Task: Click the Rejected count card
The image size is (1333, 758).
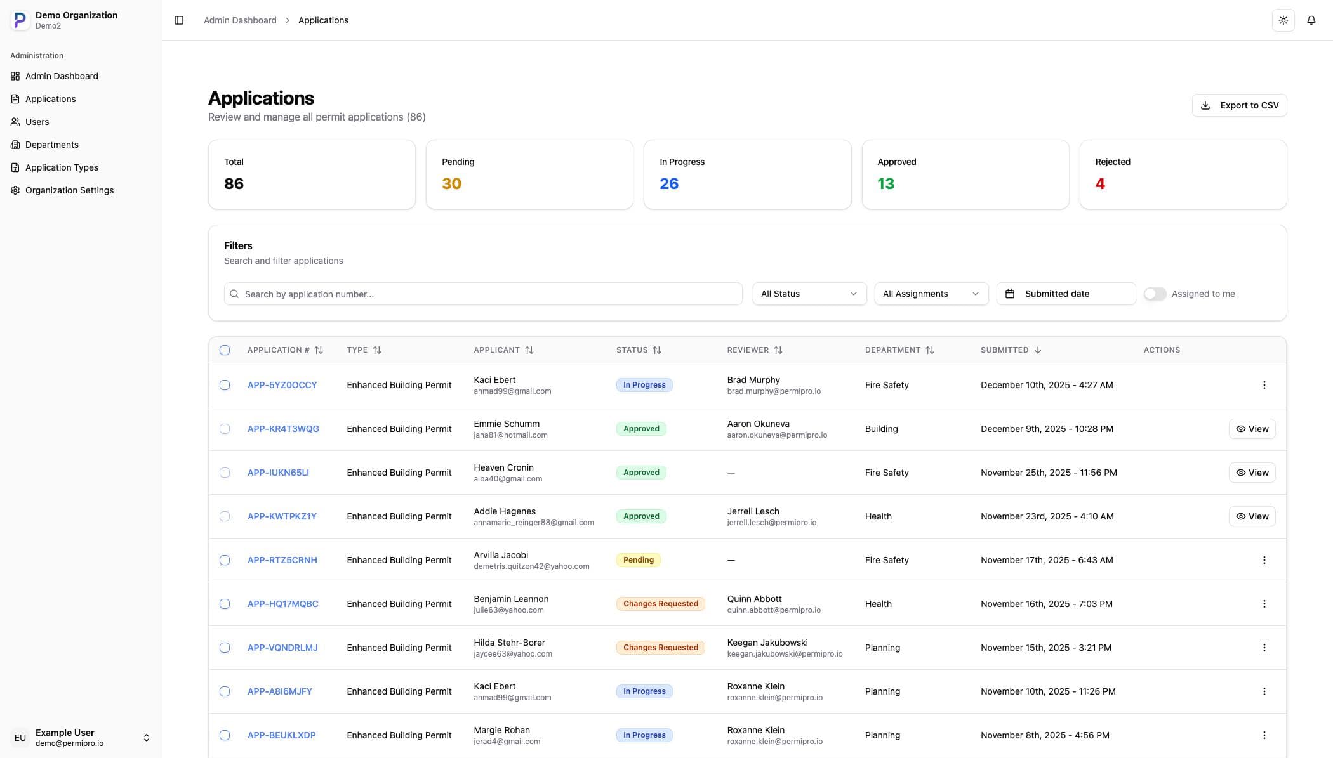Action: (x=1183, y=174)
